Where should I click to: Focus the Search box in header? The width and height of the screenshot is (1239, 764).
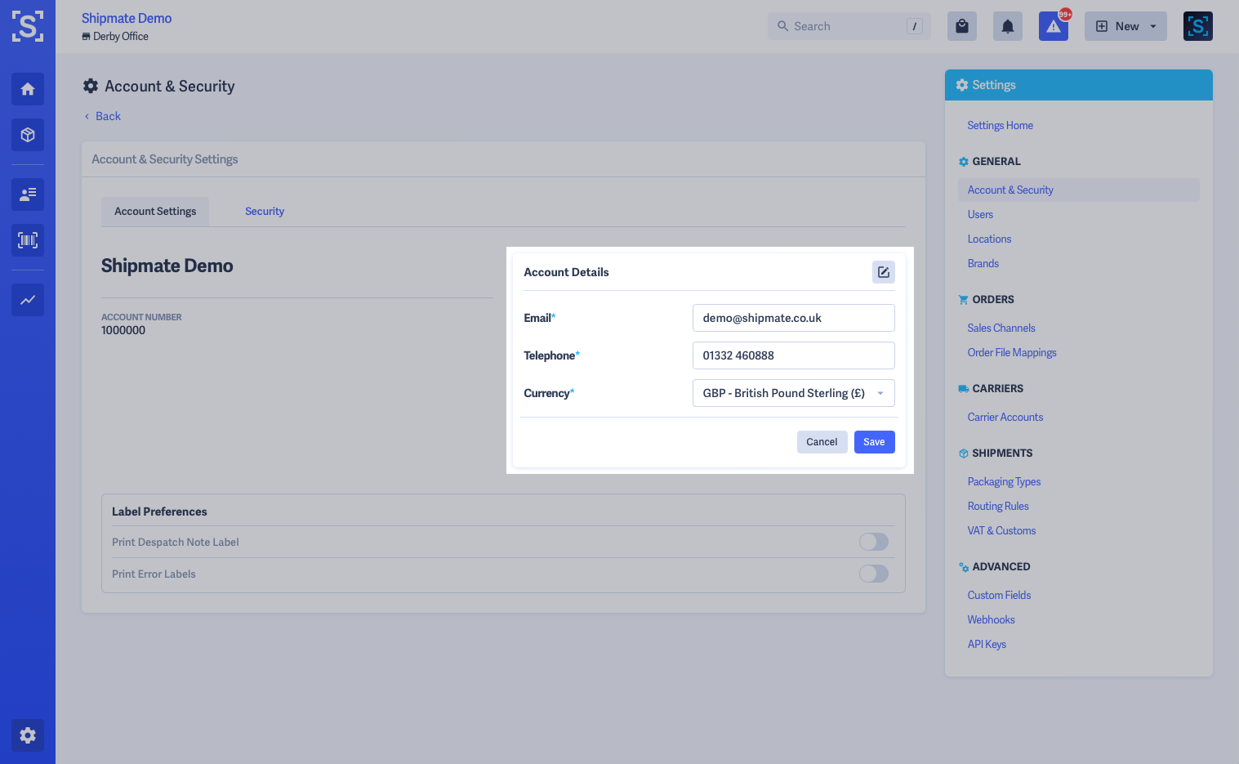[x=849, y=26]
